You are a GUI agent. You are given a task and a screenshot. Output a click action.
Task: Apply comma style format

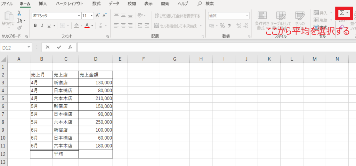[x=229, y=25]
